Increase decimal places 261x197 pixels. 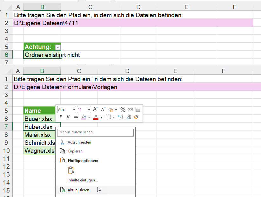point(121,117)
